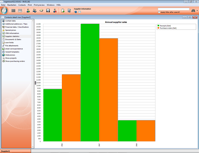This screenshot has width=199, height=153.
Task: Open the Print preview menu
Action: tap(39, 5)
